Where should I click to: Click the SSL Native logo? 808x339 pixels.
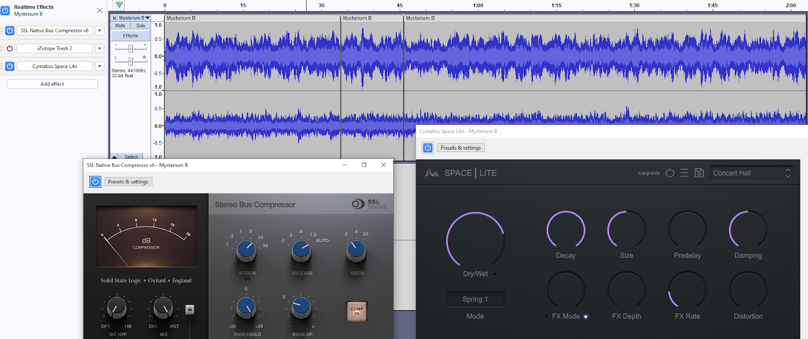coord(370,204)
